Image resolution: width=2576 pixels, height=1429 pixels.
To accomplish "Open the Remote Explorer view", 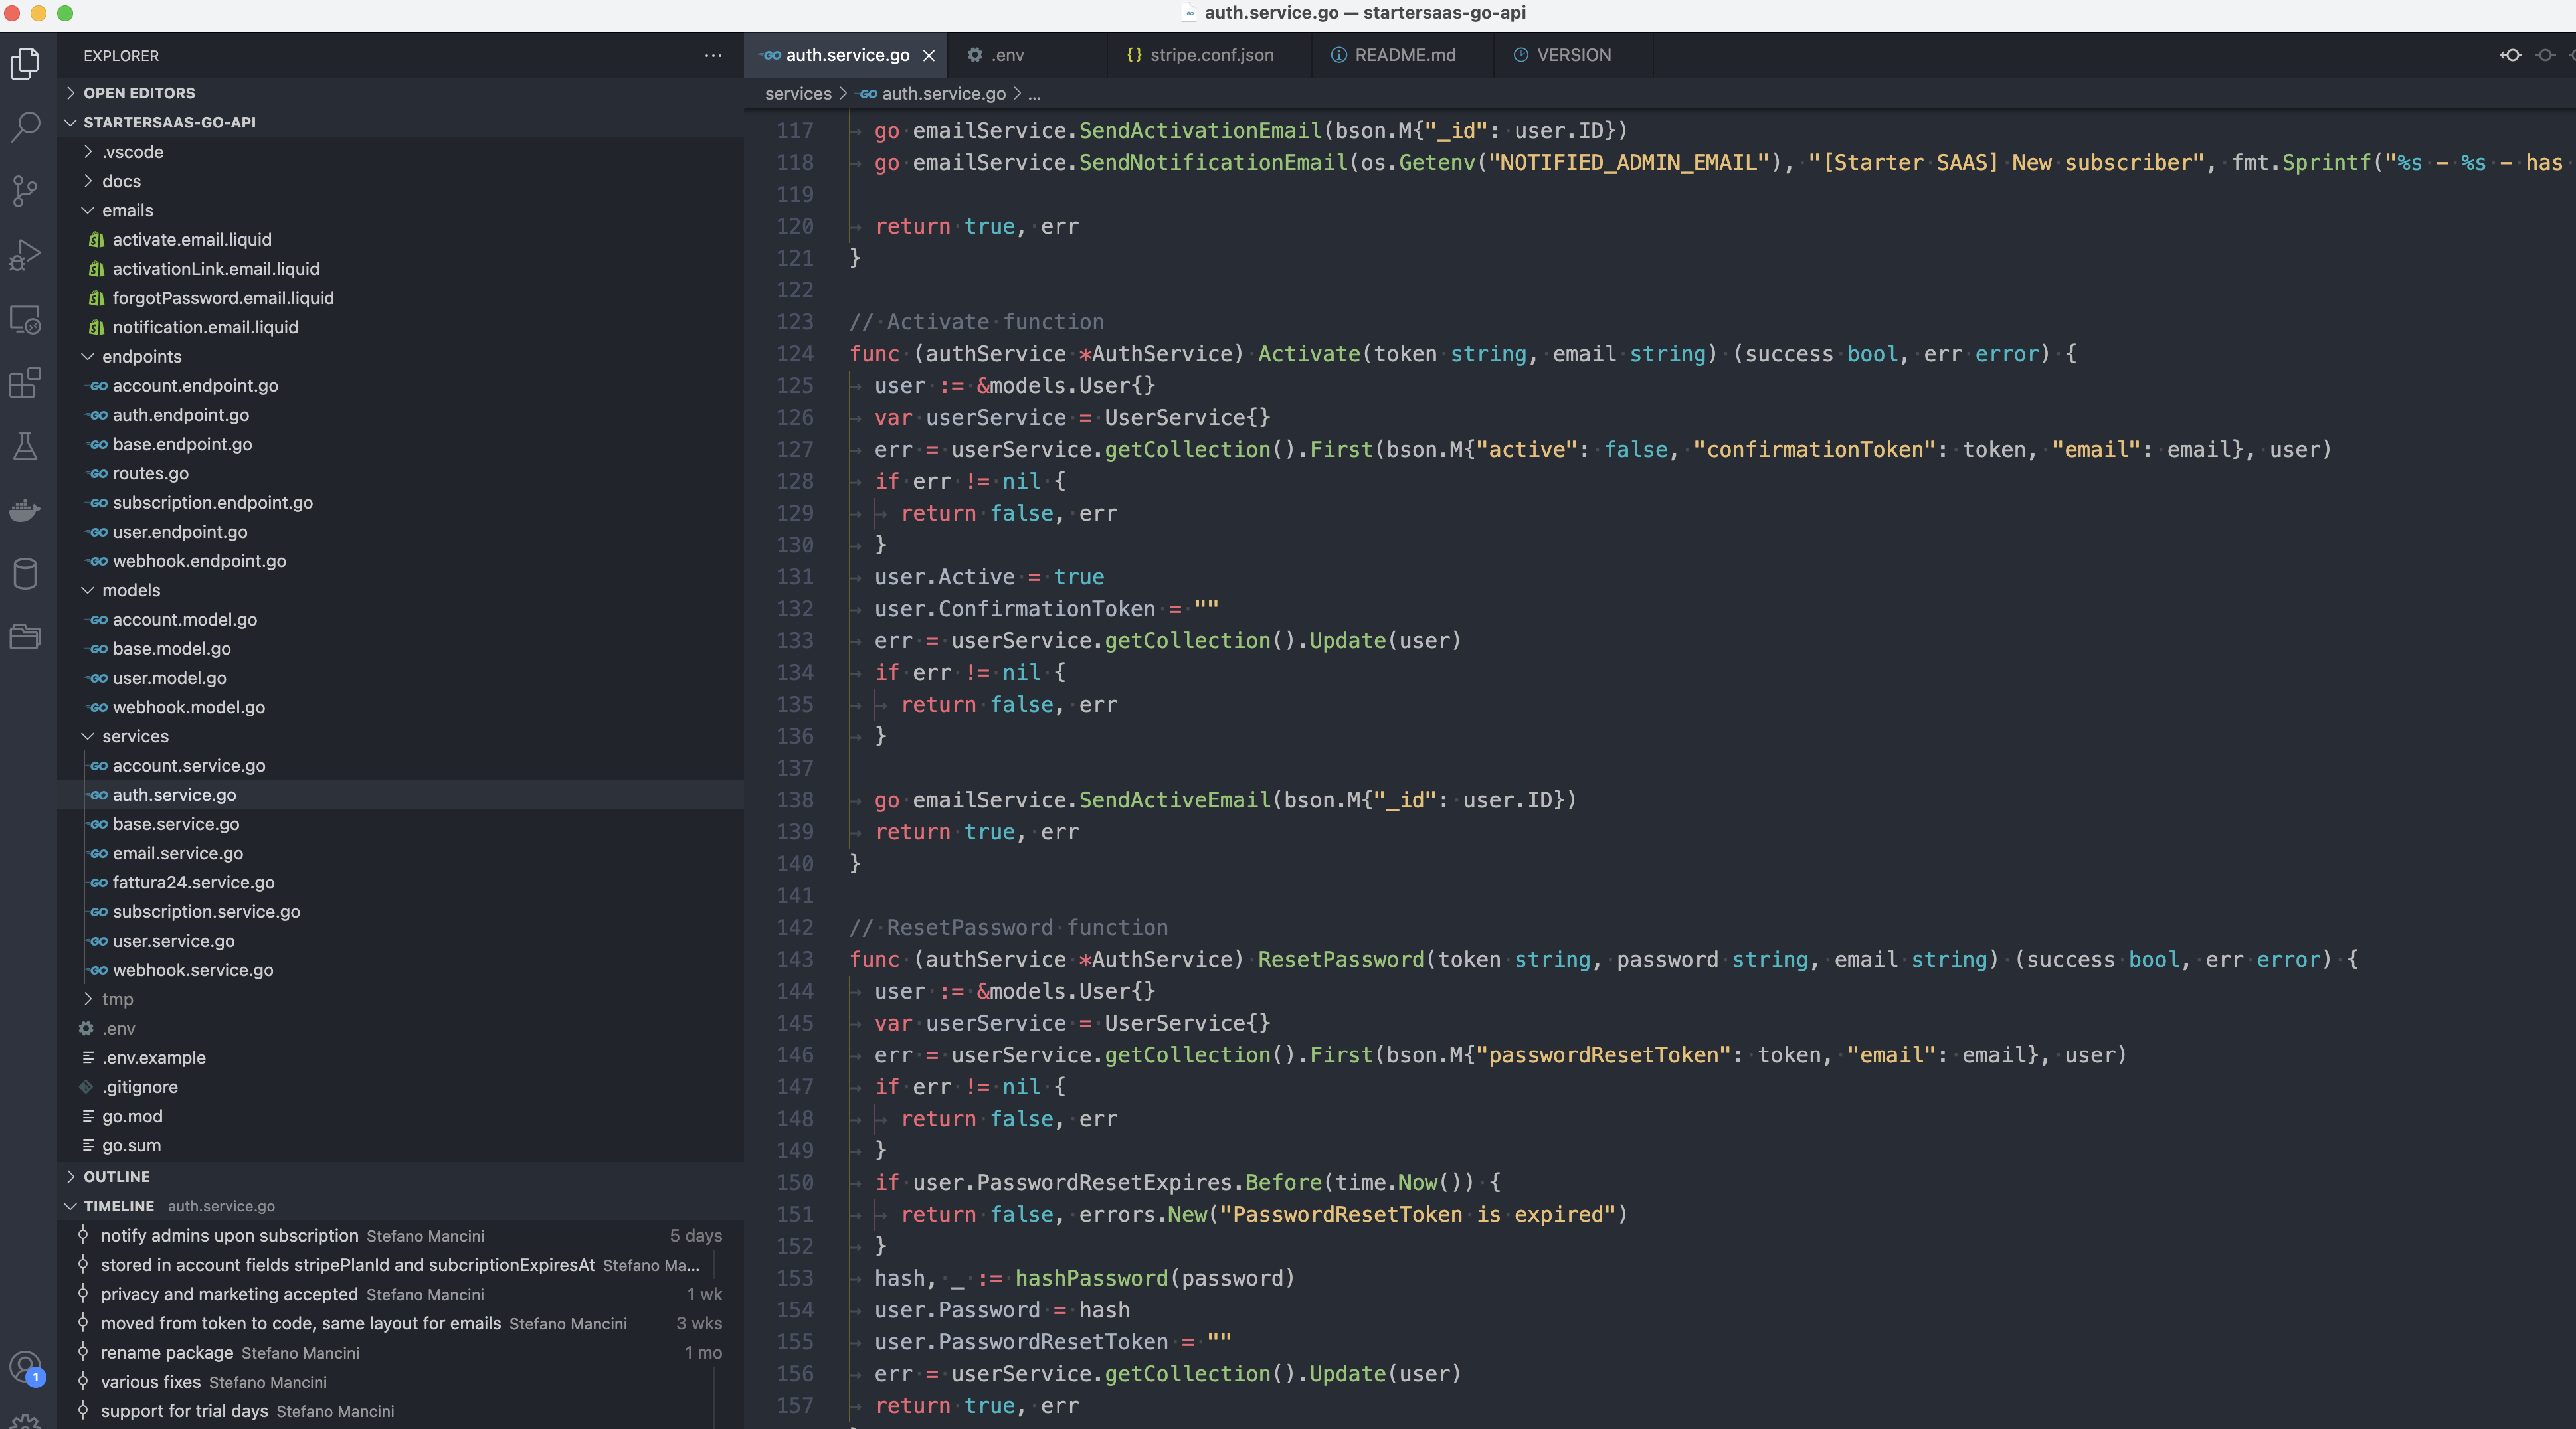I will click(x=25, y=319).
